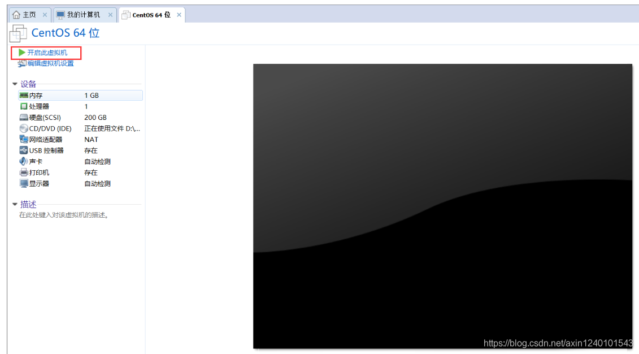
Task: Click the 内存 row label
Action: (36, 96)
